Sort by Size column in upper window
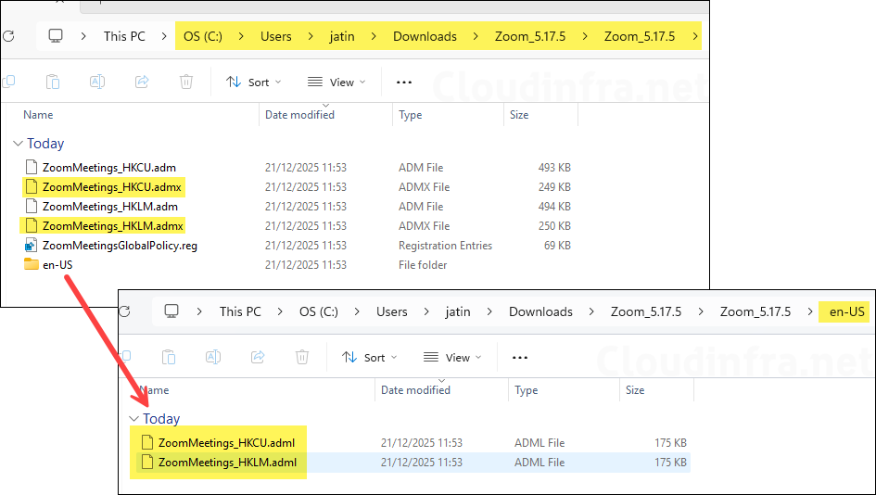876x495 pixels. pyautogui.click(x=519, y=115)
